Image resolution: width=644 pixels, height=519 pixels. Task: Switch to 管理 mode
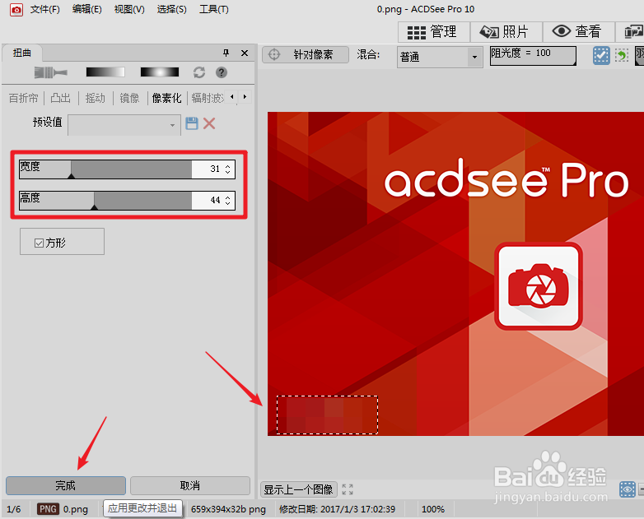pyautogui.click(x=434, y=32)
